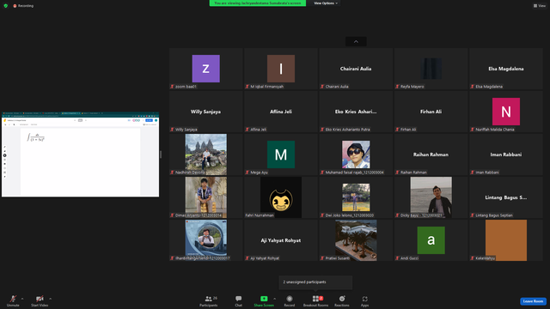Select the Elsa Magdalena participant tile
This screenshot has height=309, width=550.
click(506, 69)
